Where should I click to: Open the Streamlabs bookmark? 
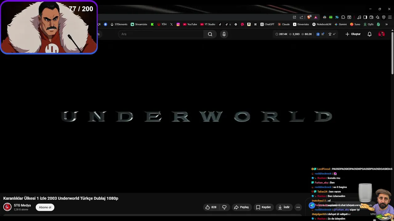[x=139, y=24]
